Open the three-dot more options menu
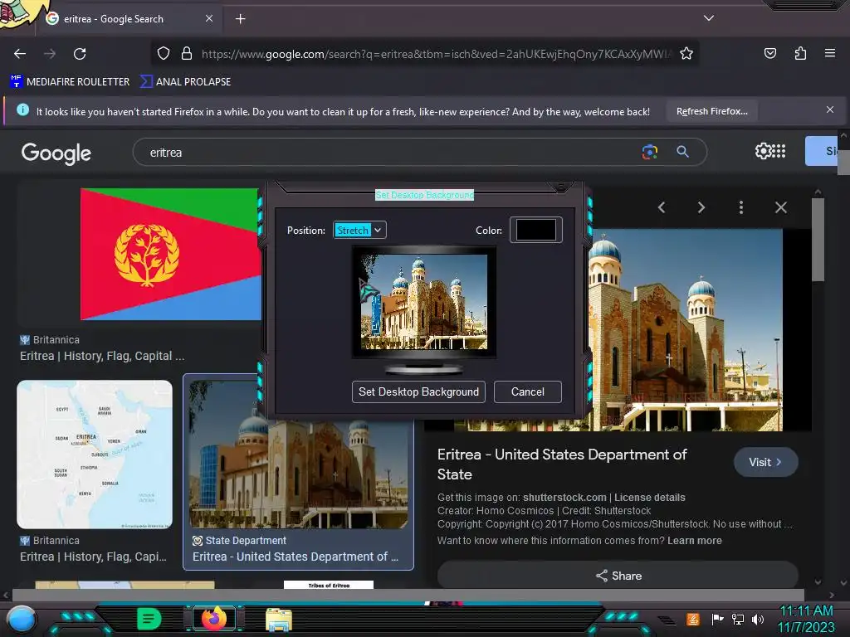Screen dimensions: 850x637 741,207
